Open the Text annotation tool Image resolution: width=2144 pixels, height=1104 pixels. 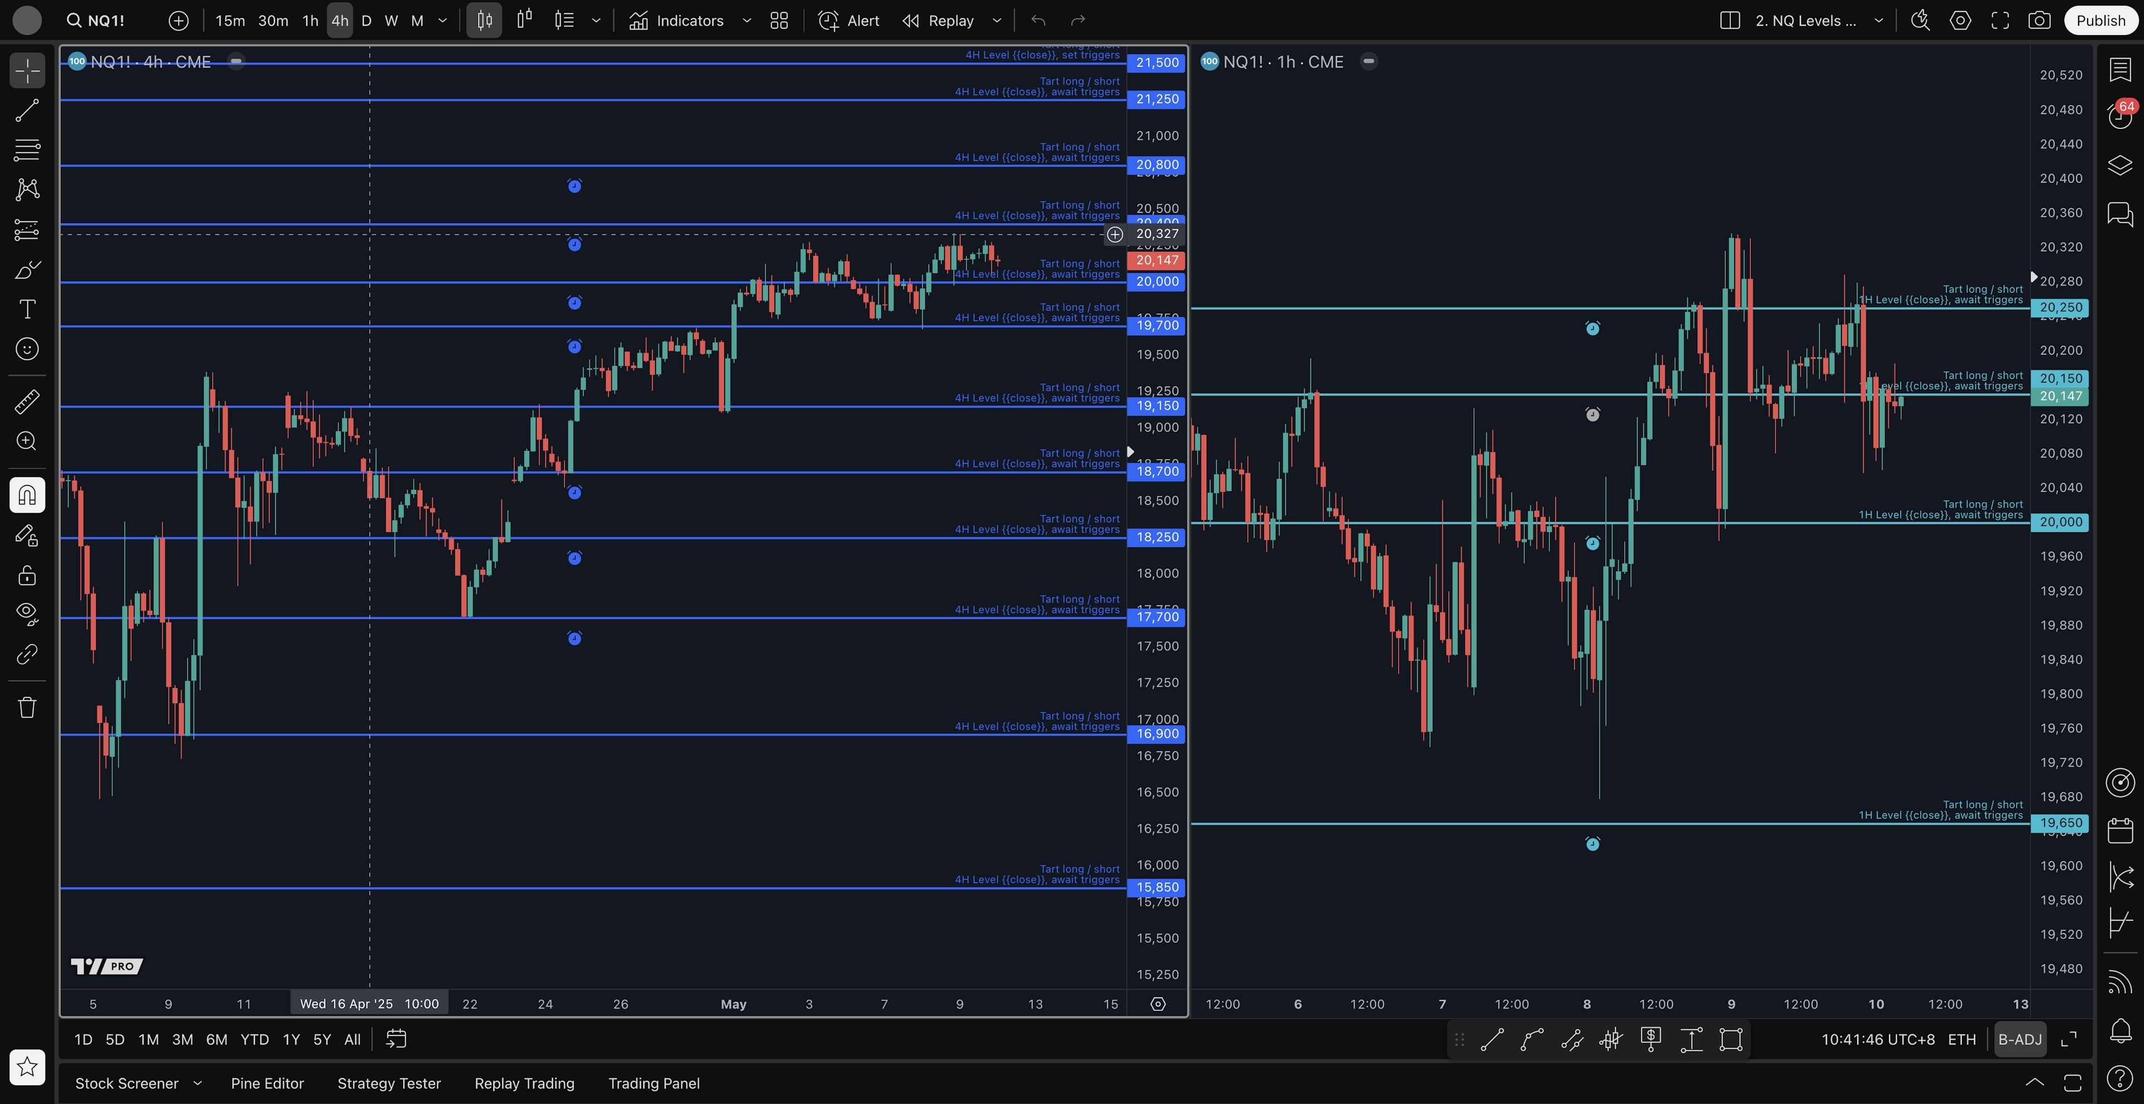pos(27,309)
